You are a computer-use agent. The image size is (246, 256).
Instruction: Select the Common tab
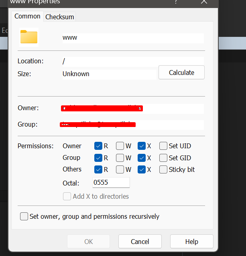click(27, 16)
